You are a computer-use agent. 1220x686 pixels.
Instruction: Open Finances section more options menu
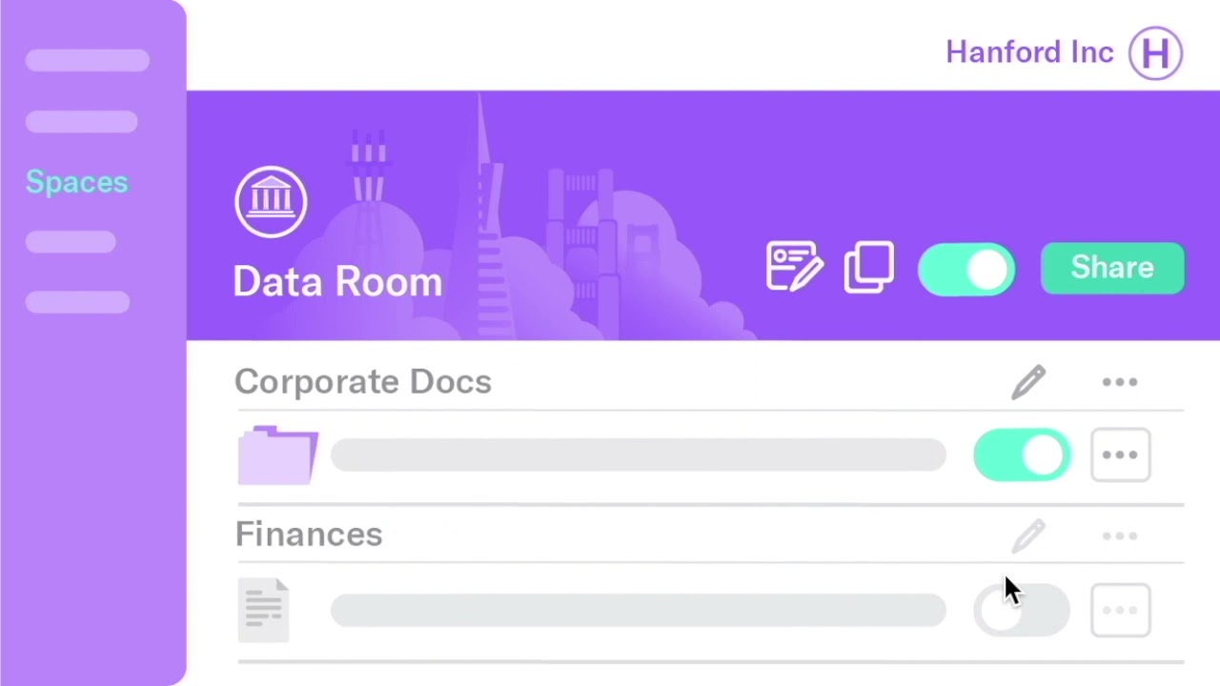click(x=1120, y=536)
